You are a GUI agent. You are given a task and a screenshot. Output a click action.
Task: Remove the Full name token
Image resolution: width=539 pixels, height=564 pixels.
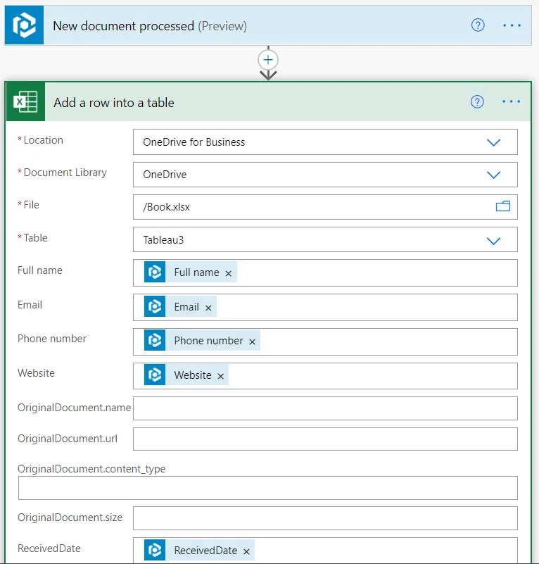(x=228, y=272)
